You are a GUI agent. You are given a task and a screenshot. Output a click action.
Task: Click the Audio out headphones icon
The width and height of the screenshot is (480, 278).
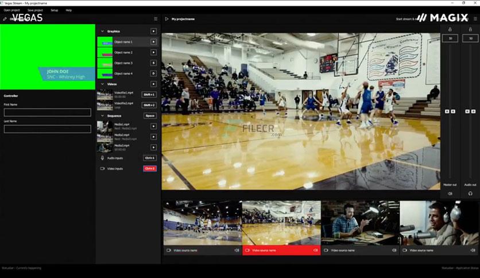pos(470,194)
